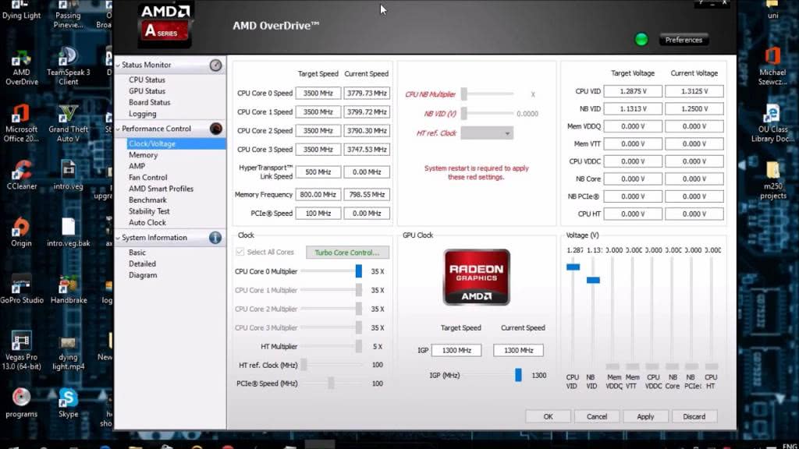
Task: Open the Skype desktop icon
Action: tap(69, 399)
